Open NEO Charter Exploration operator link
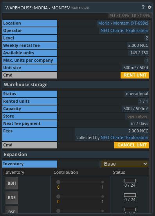Screen dimensions: 155x216 (x=124, y=30)
